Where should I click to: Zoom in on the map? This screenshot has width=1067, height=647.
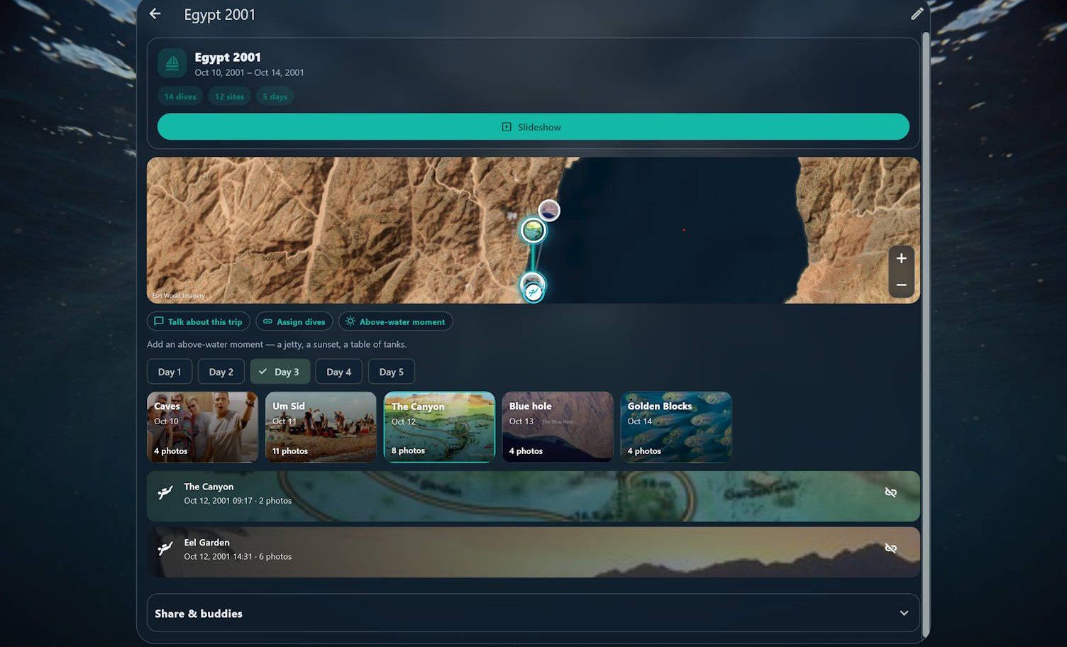point(901,258)
